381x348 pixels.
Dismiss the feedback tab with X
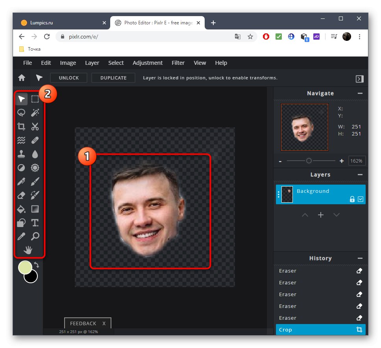pos(104,324)
